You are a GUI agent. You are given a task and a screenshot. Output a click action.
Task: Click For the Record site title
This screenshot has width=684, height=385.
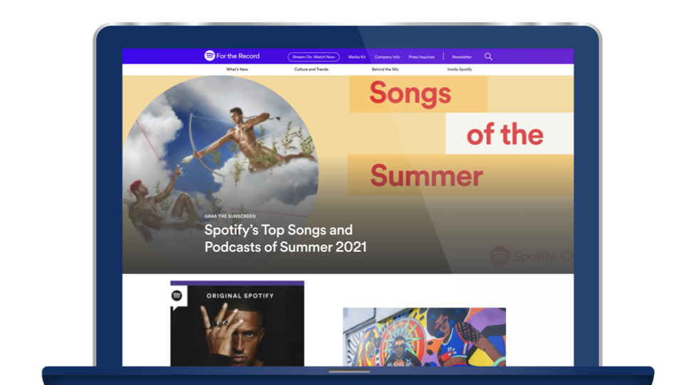[x=238, y=56]
